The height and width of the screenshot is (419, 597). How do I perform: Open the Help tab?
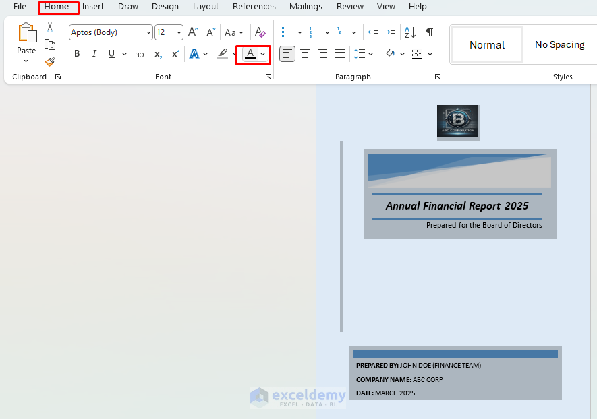tap(418, 7)
